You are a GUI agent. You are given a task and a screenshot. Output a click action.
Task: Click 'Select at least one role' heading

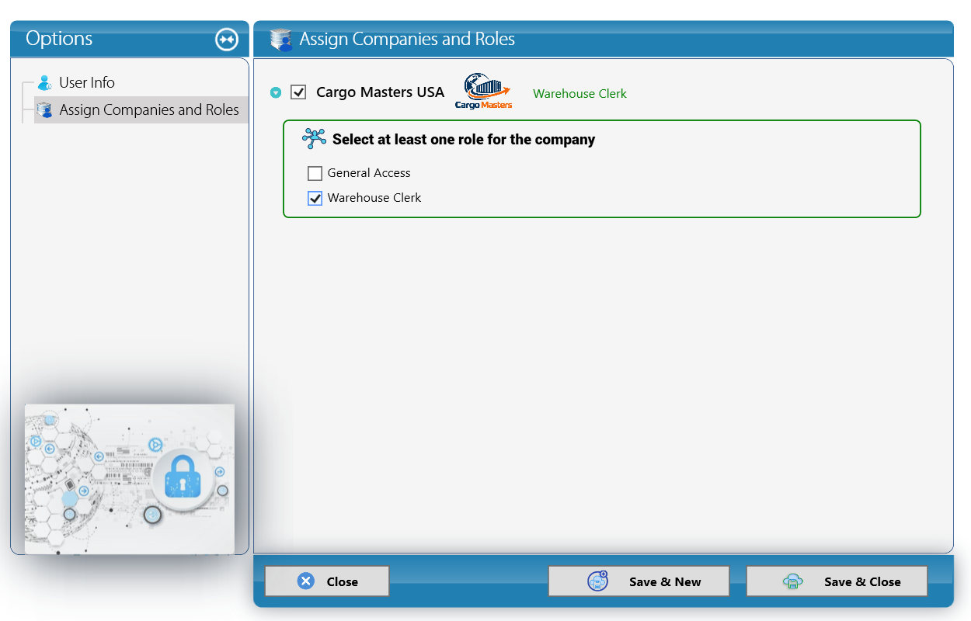[x=464, y=140]
